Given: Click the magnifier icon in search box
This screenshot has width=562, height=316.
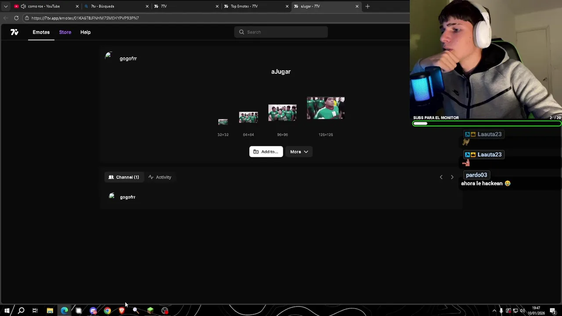Looking at the screenshot, I should 241,32.
